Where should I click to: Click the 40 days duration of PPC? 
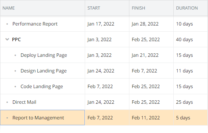click(185, 39)
